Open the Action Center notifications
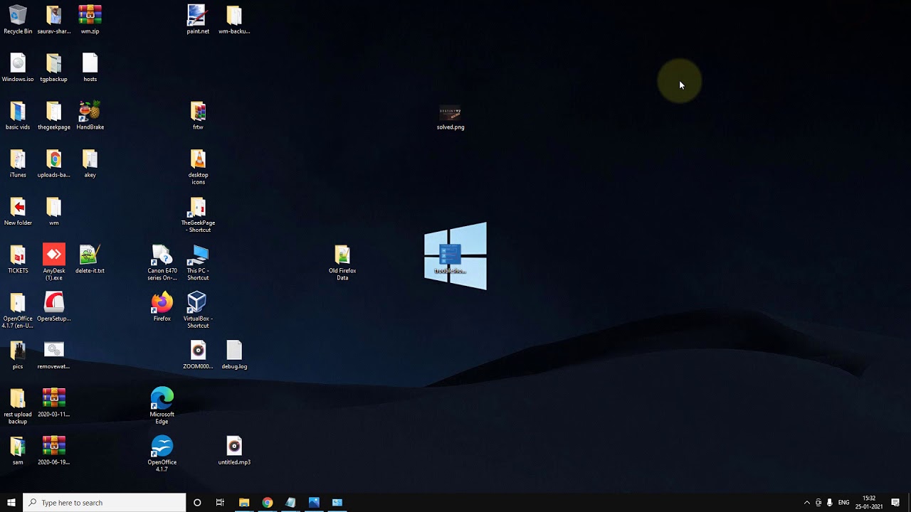Image resolution: width=911 pixels, height=512 pixels. 895,503
